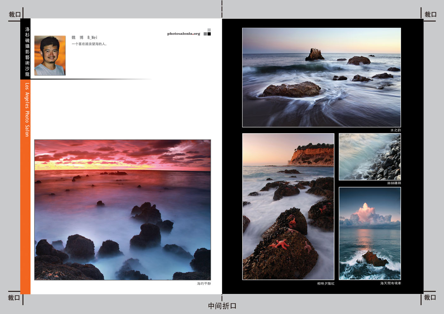Click the photosalonla.org website link
444x314 pixels.
tap(184, 34)
